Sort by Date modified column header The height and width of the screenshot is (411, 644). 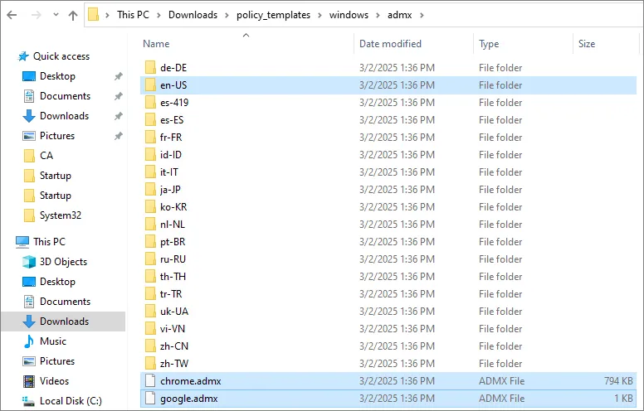390,44
